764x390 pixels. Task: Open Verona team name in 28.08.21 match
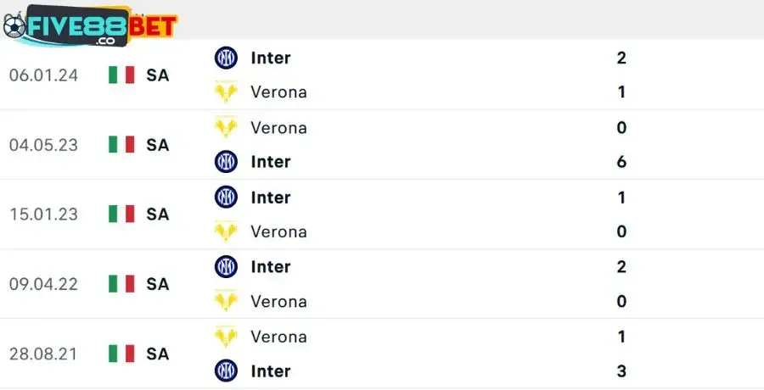278,337
